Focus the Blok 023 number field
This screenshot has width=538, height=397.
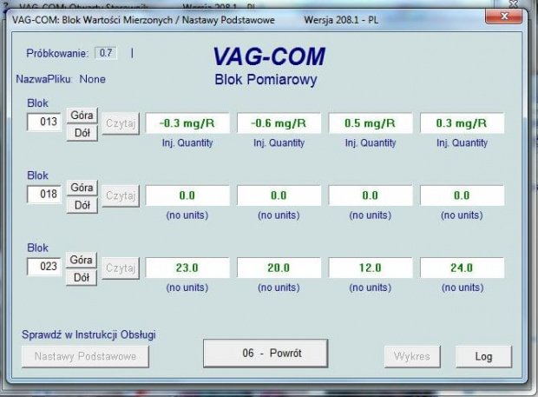[44, 266]
